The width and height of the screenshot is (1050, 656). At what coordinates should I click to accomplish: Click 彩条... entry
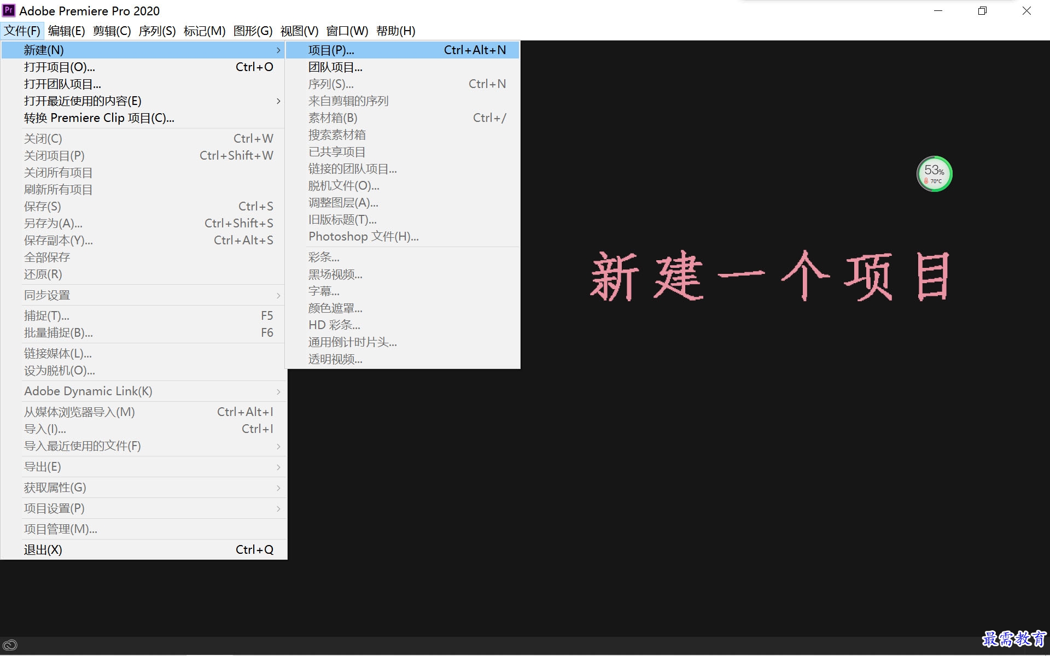(x=402, y=257)
